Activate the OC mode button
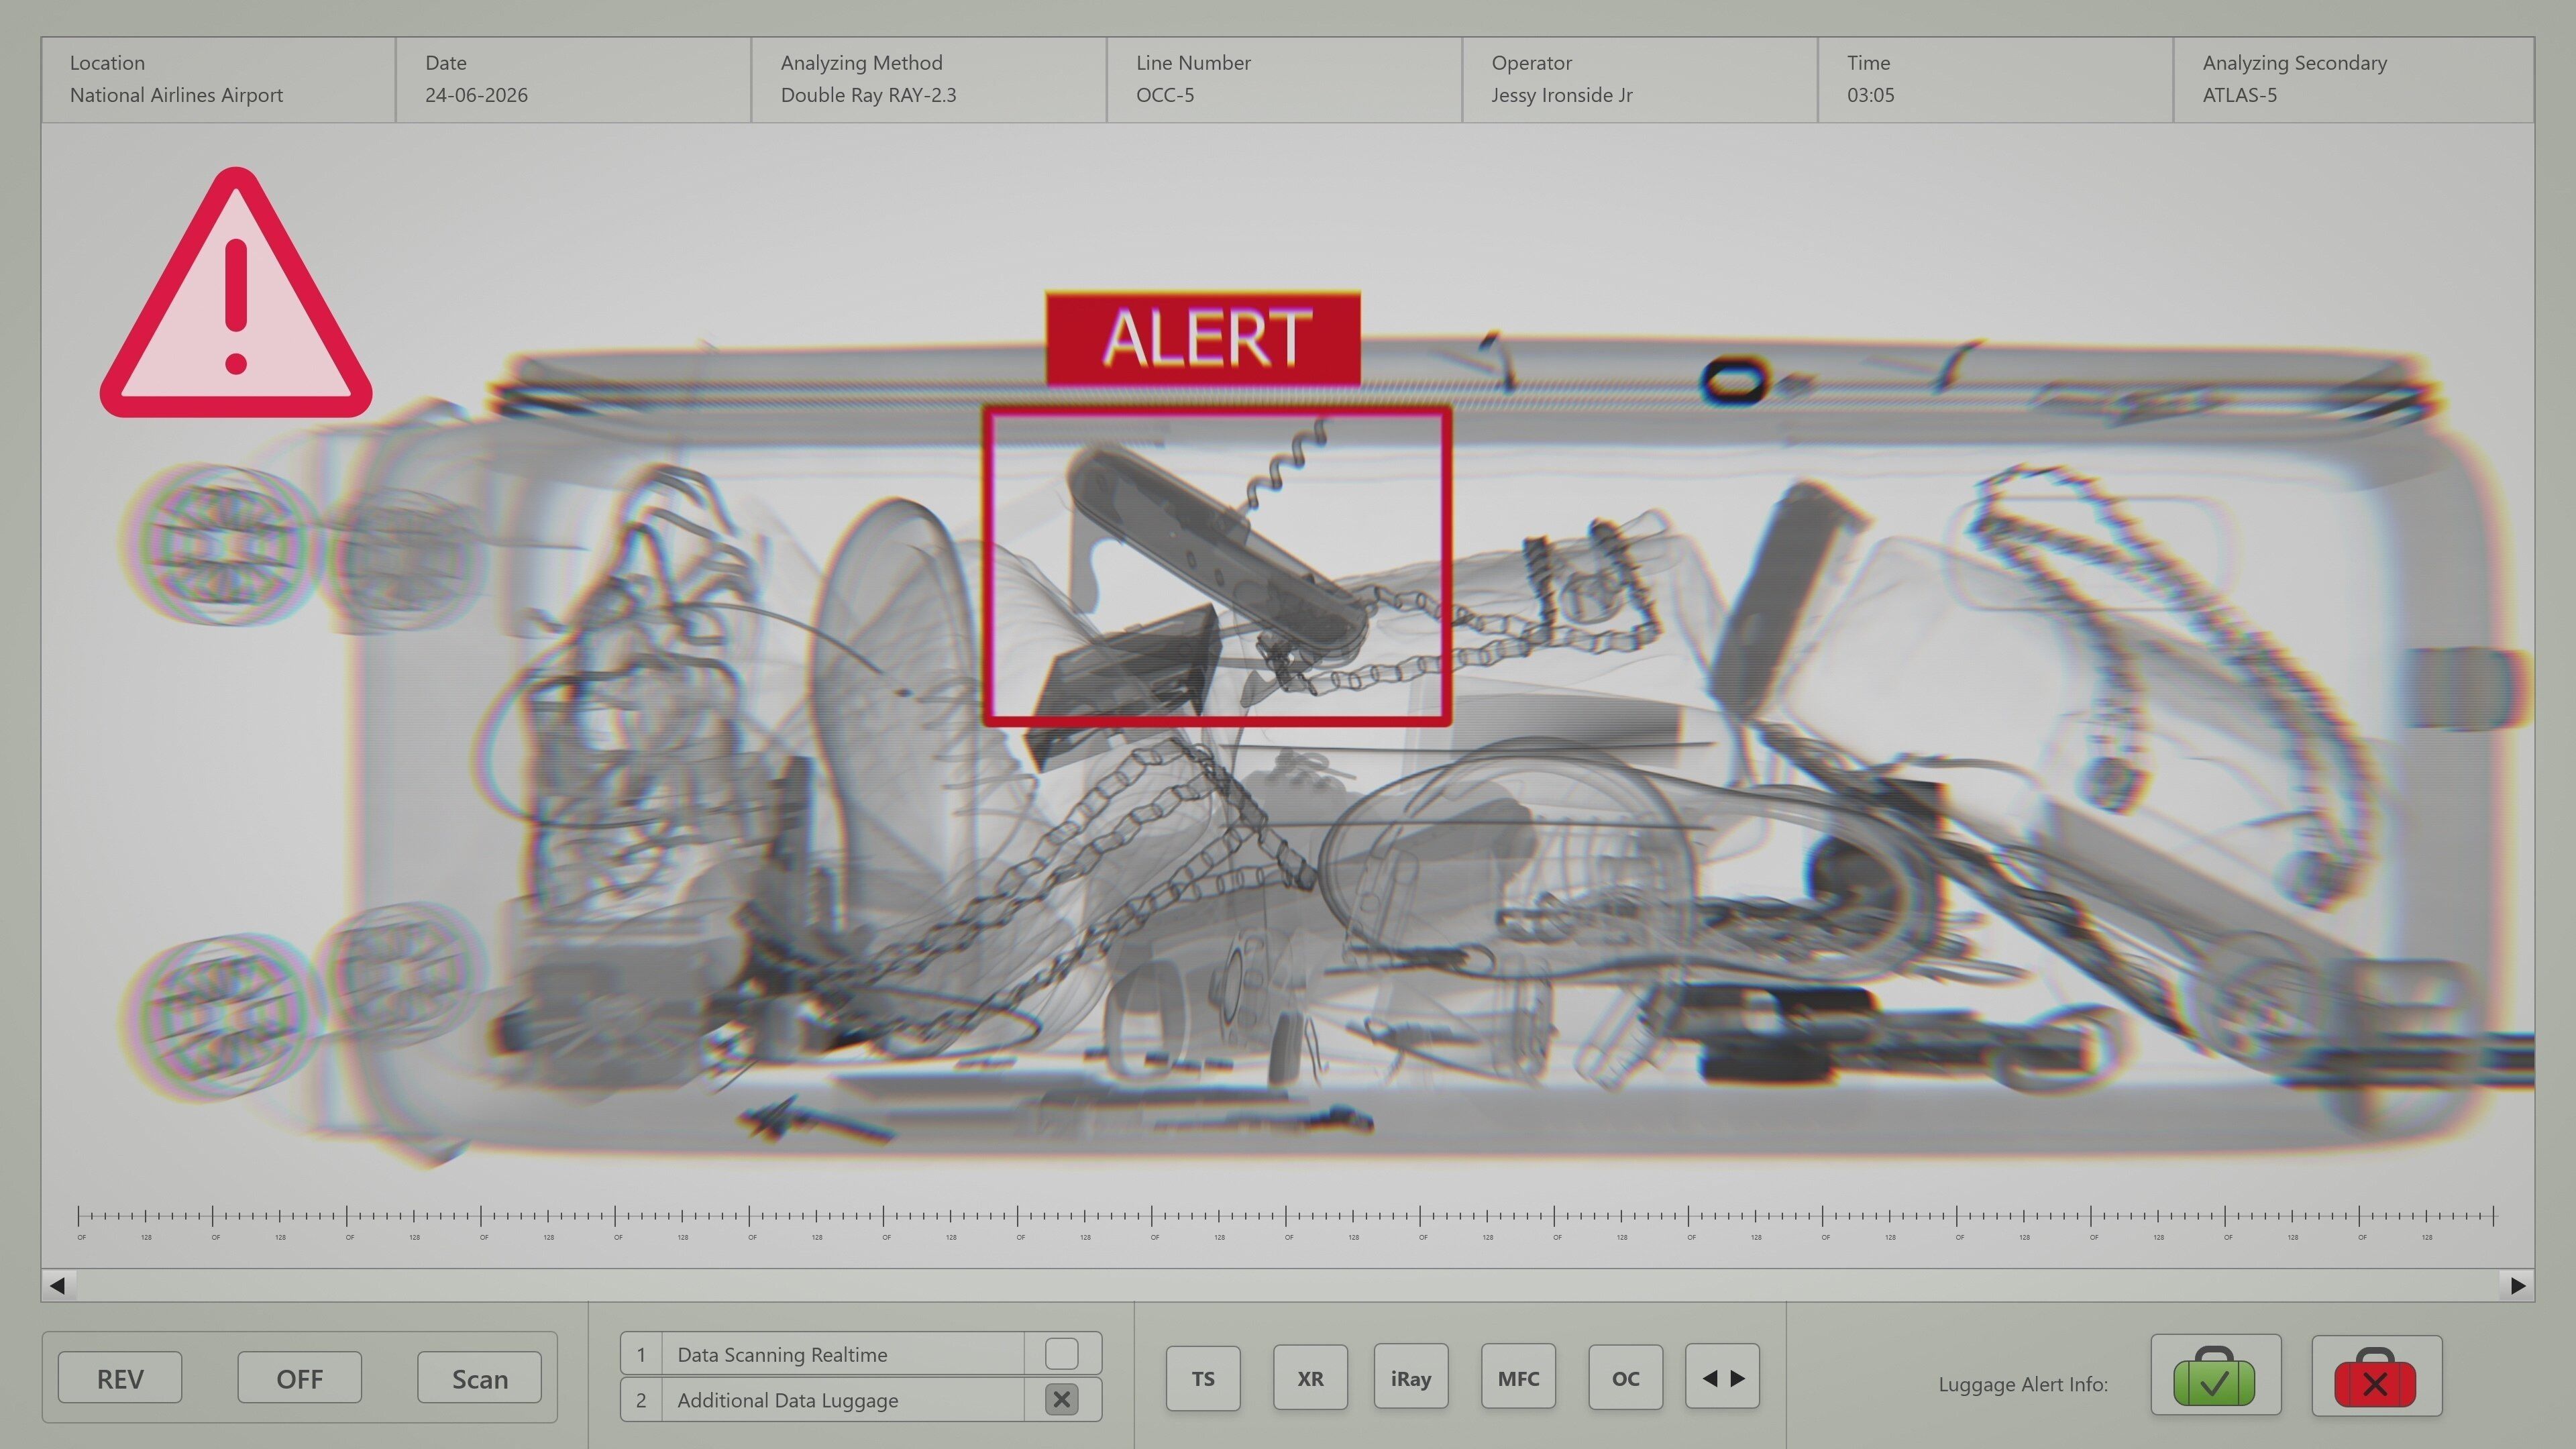The image size is (2576, 1449). click(x=1625, y=1377)
